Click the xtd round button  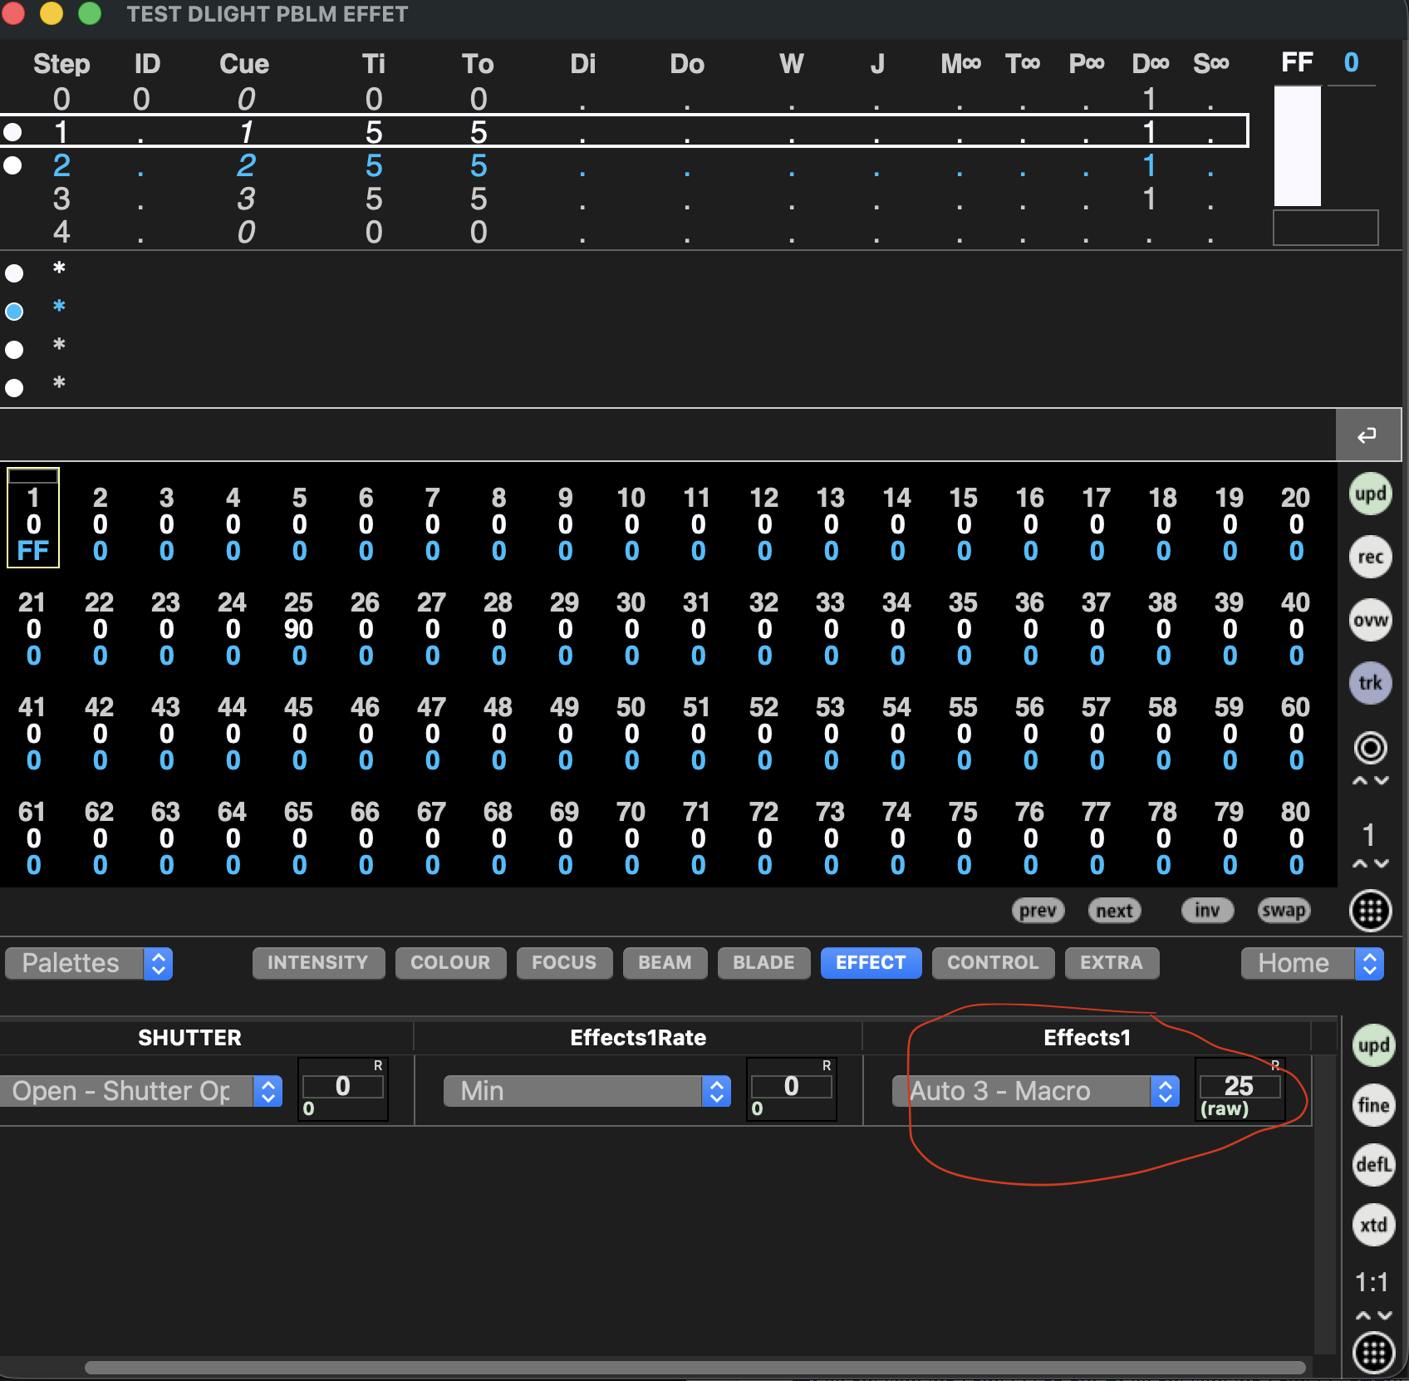[x=1373, y=1225]
